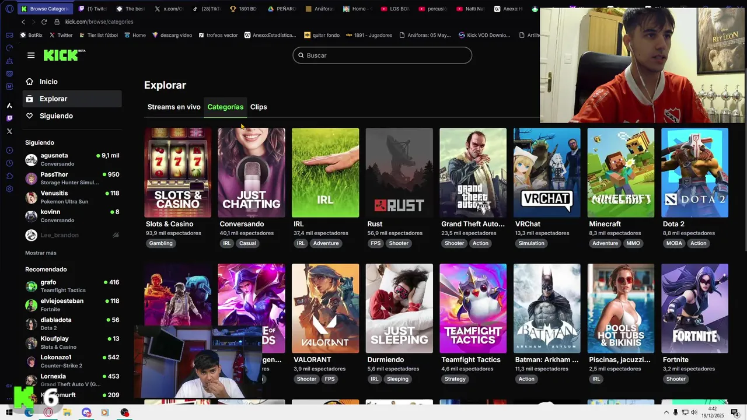This screenshot has width=747, height=420.
Task: Expand the following list with Mostrar más
Action: point(41,253)
